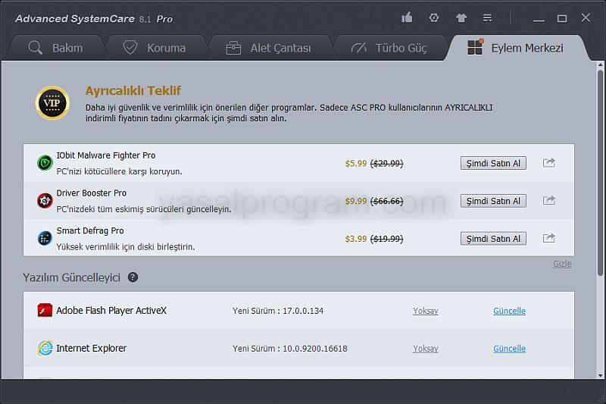Open settings via the gear icon
The height and width of the screenshot is (404, 606).
[x=434, y=17]
